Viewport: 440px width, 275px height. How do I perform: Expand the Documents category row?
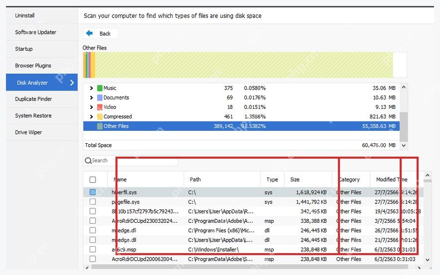coord(91,97)
